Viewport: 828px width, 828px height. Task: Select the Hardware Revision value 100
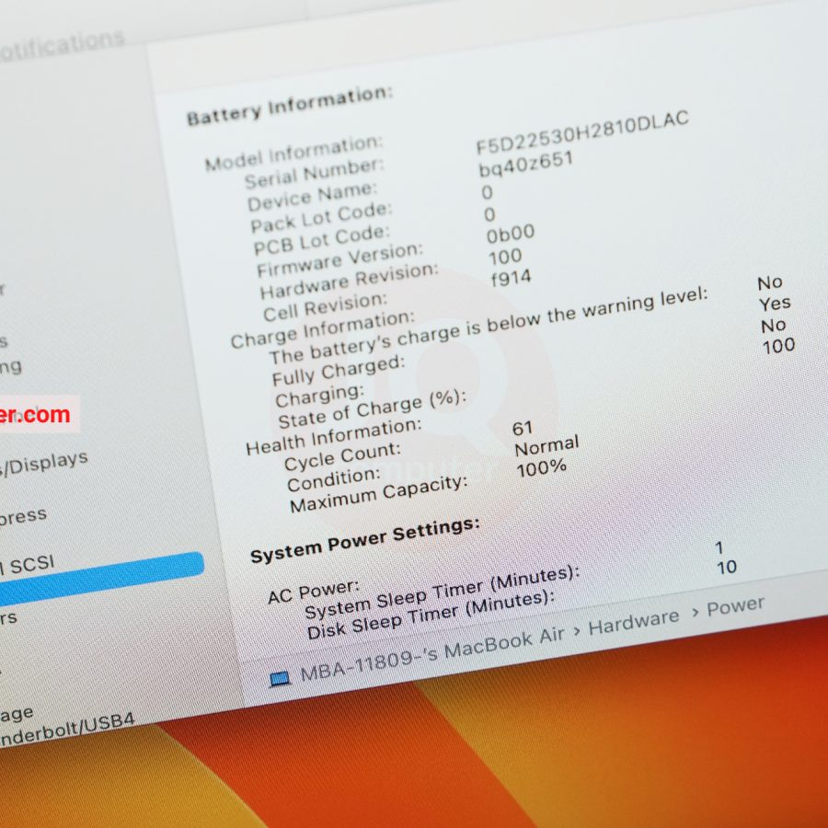[505, 258]
